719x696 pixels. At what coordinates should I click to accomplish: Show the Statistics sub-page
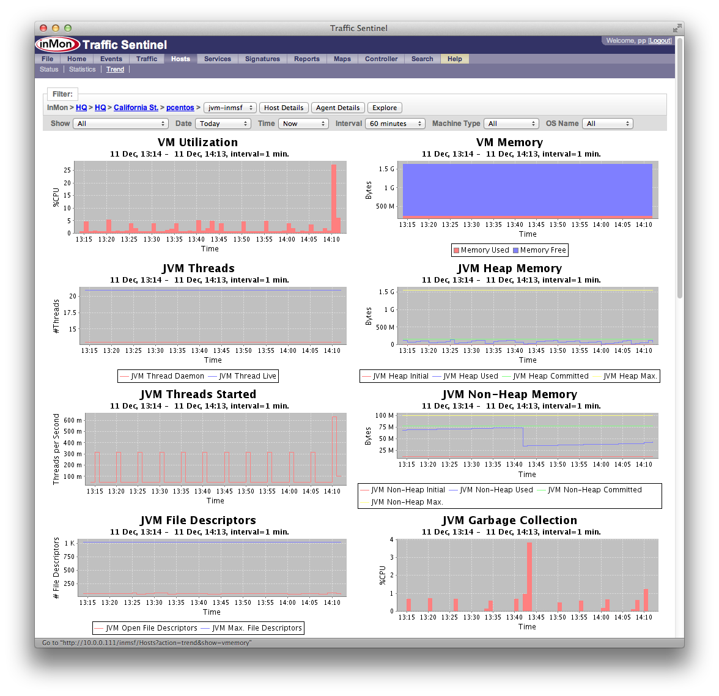point(83,69)
